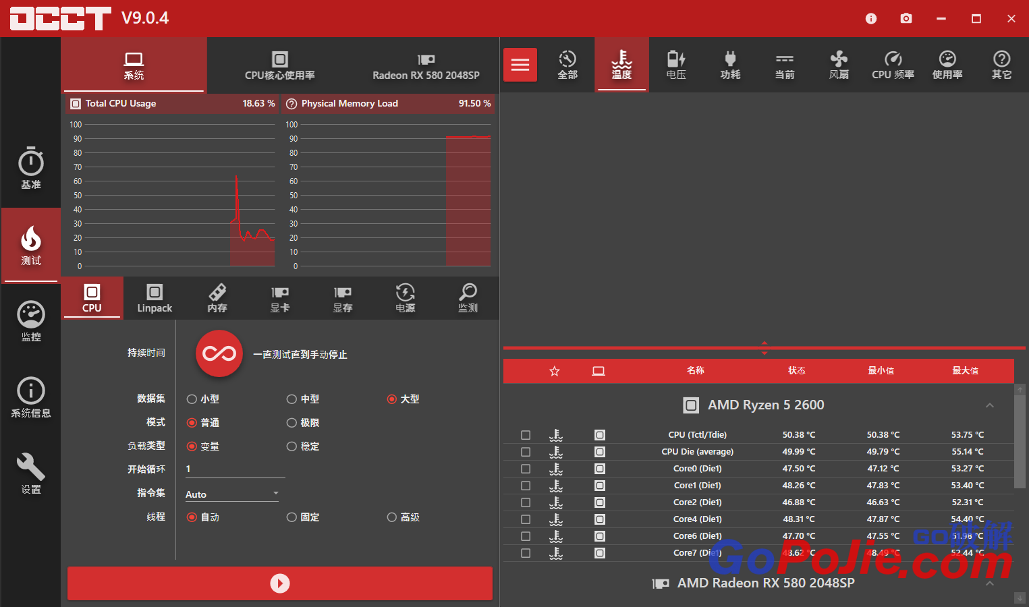
Task: Start the test with the red play button
Action: 280,583
